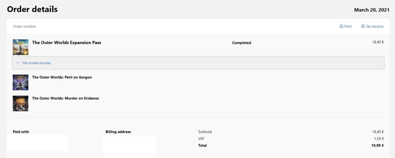This screenshot has width=395, height=158.
Task: Click the 'Paid with' label
Action: click(21, 132)
